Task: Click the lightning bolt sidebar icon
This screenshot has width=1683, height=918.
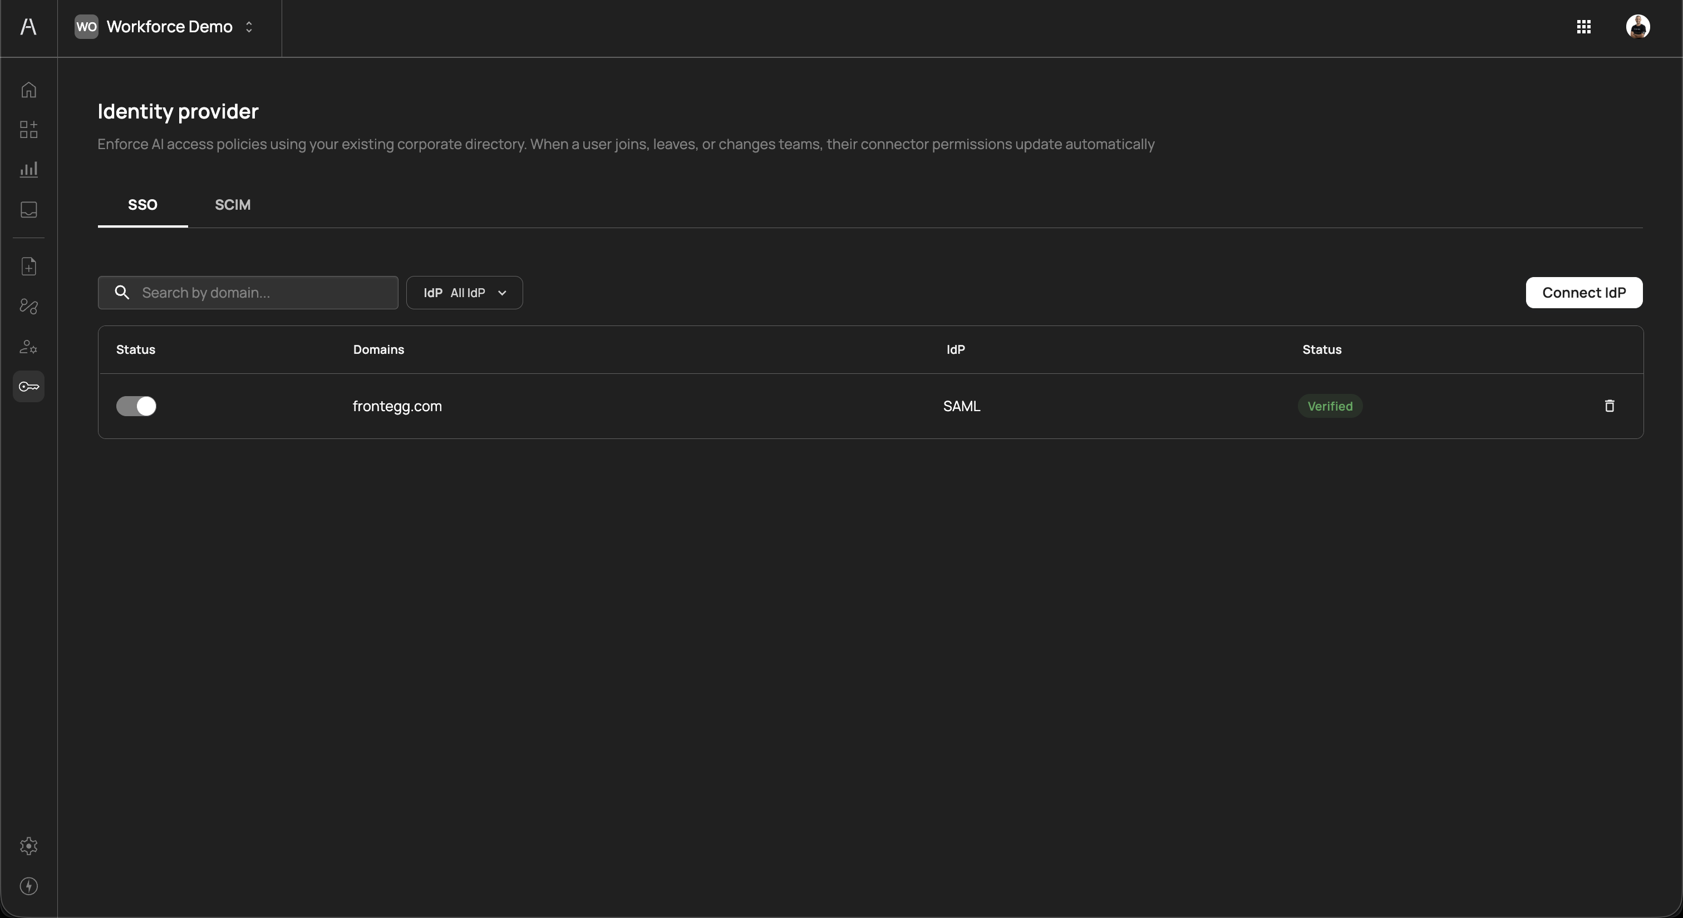Action: (x=29, y=886)
